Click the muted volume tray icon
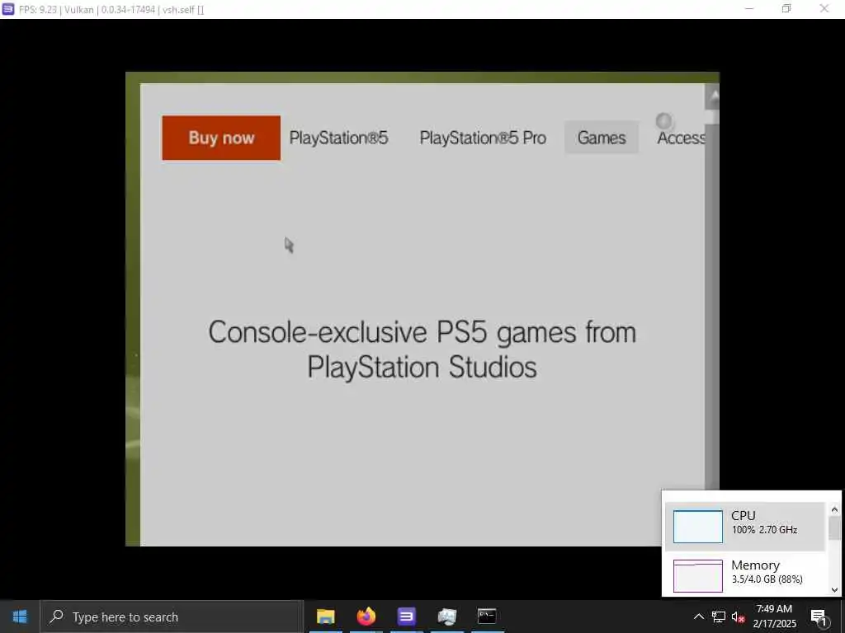845x633 pixels. point(738,617)
